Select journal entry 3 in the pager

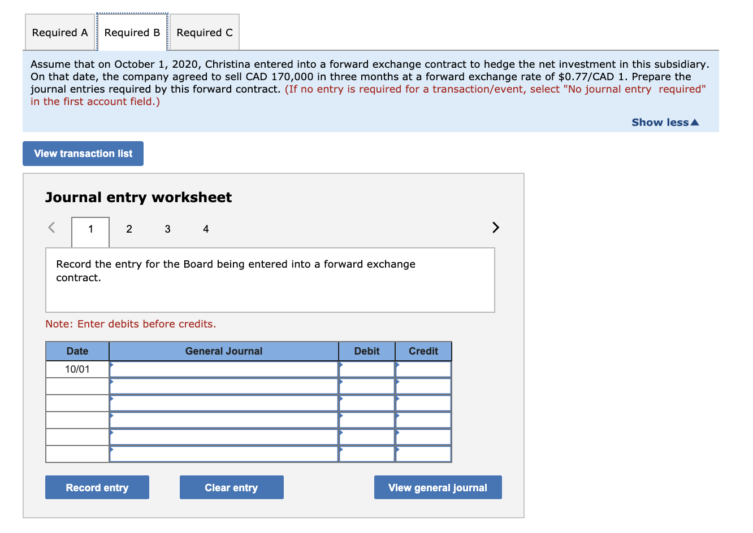(167, 229)
